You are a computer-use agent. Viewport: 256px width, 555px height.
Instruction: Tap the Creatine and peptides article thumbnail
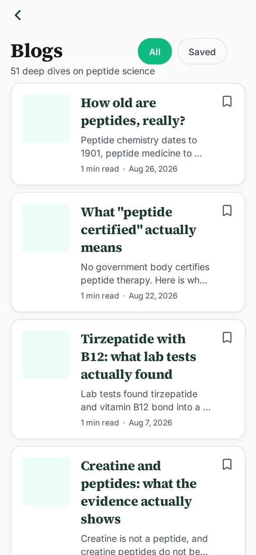(46, 481)
